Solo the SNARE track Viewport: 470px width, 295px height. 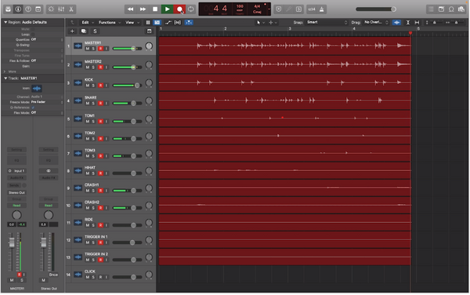click(93, 104)
